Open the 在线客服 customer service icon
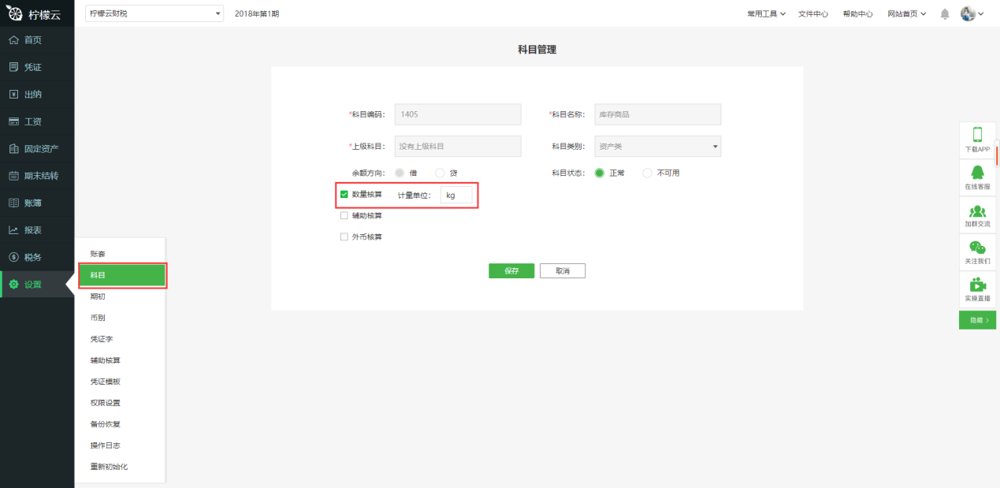This screenshot has width=1000, height=488. pos(977,177)
